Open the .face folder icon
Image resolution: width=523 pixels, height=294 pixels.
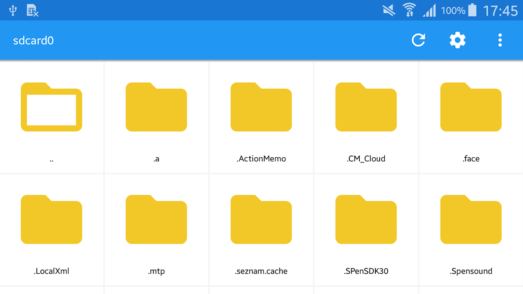pos(471,107)
